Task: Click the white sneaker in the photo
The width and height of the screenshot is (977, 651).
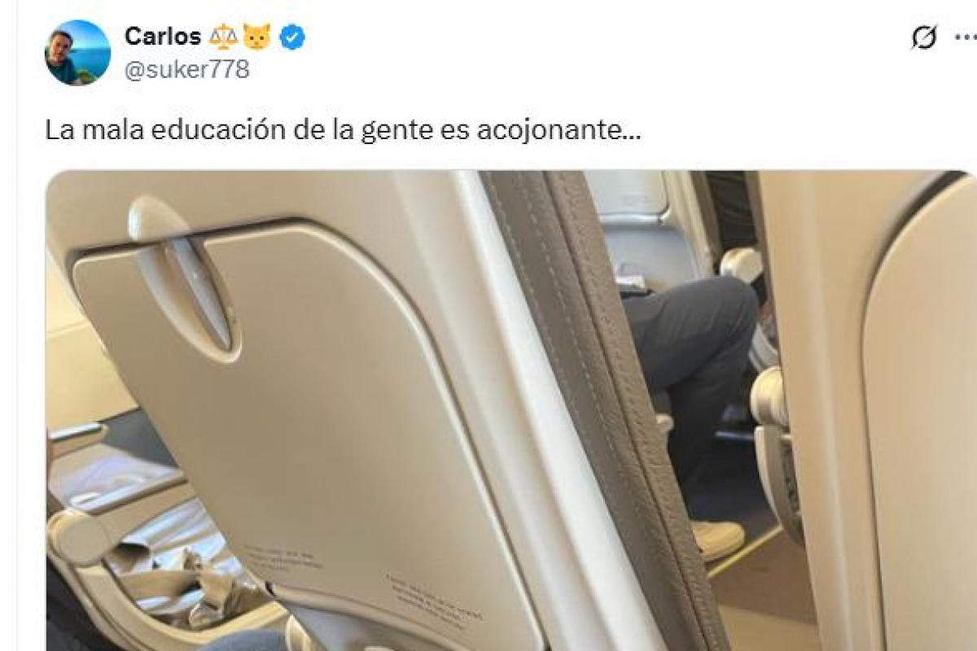Action: click(x=718, y=540)
